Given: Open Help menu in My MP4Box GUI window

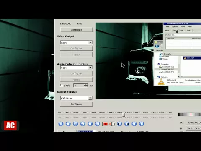Looking at the screenshot, I should [190, 26].
